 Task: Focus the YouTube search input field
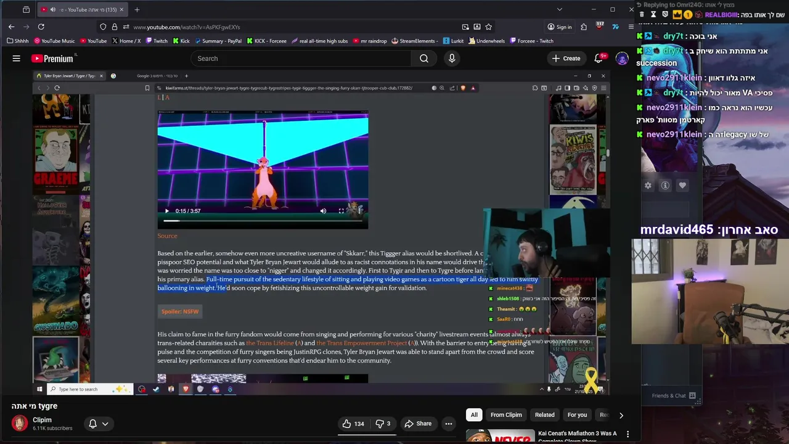301,59
